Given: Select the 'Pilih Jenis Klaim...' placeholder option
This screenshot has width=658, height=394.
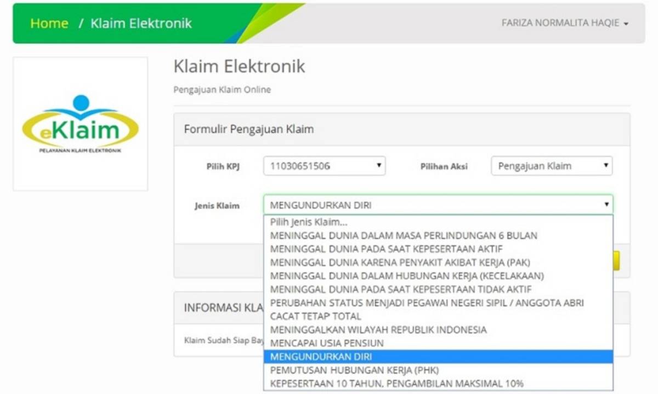Looking at the screenshot, I should [309, 222].
